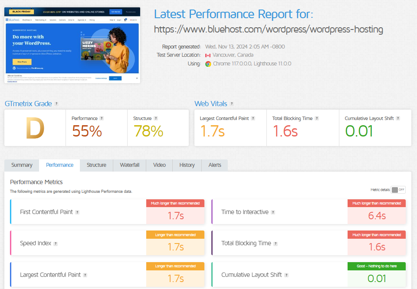
Task: Click the Total Blocking Time metric row label
Action: pos(246,244)
